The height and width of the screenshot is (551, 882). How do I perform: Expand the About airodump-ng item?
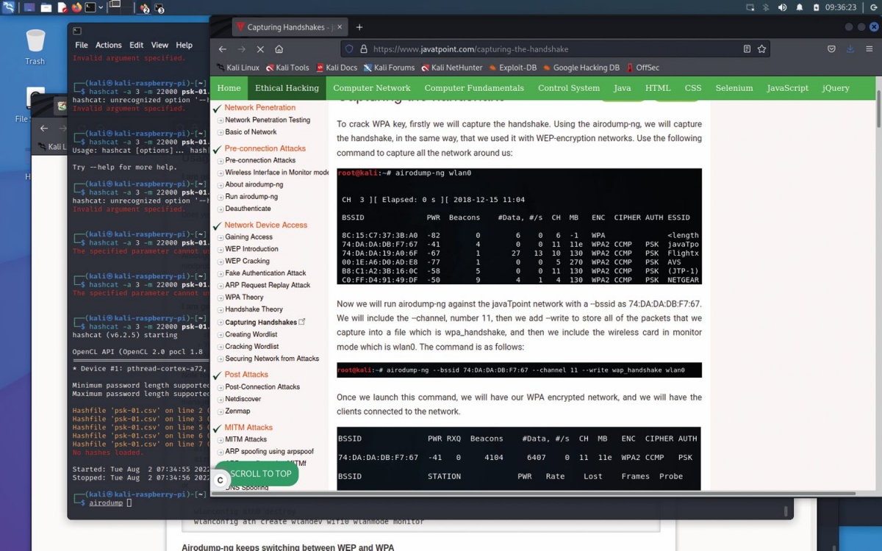254,184
